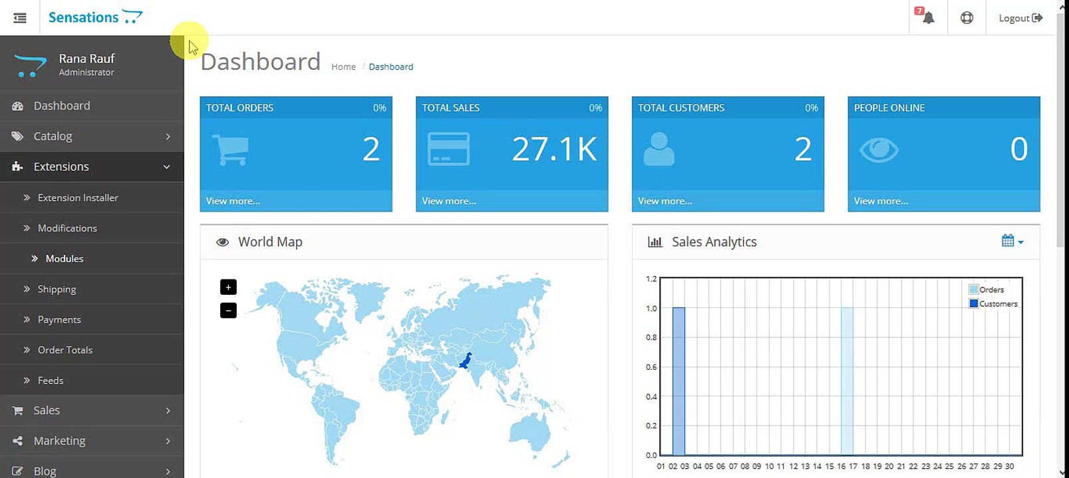The image size is (1069, 478).
Task: Click the Marketing share icon
Action: tap(17, 441)
